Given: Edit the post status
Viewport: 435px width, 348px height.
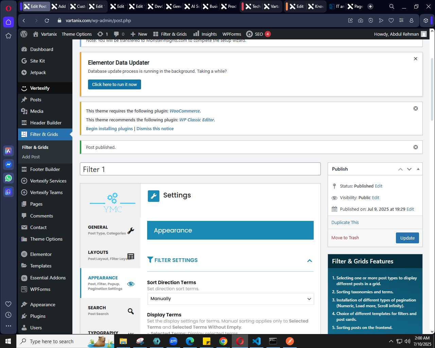Looking at the screenshot, I should (x=379, y=186).
